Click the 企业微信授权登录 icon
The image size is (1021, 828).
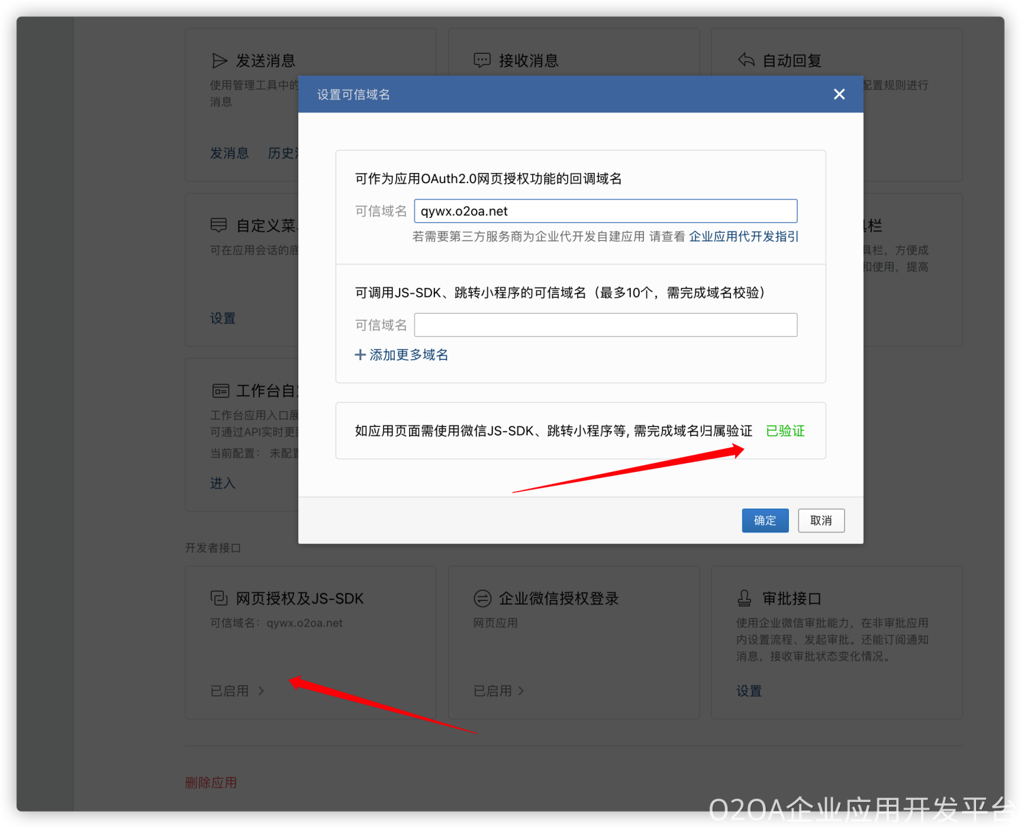(482, 599)
